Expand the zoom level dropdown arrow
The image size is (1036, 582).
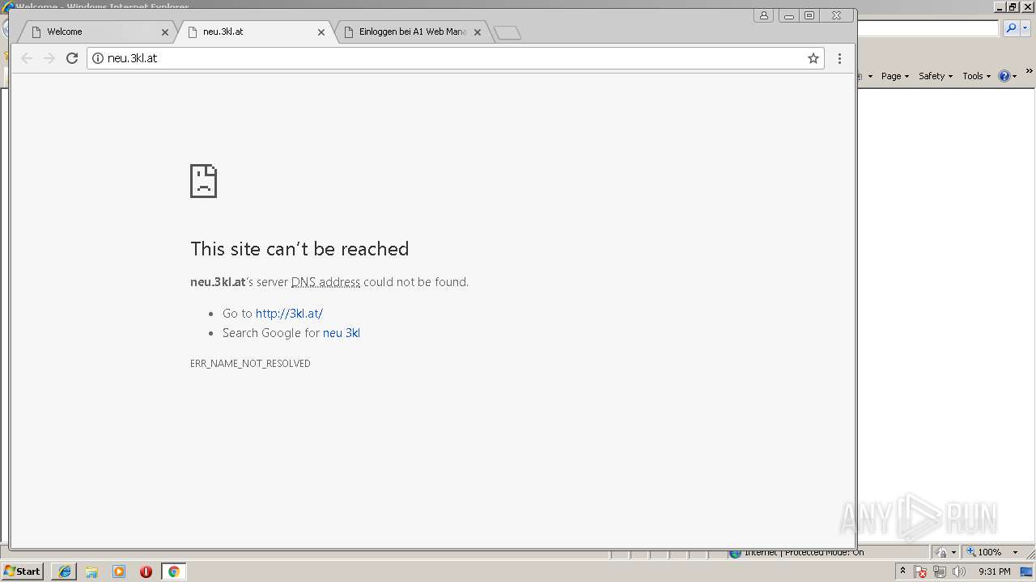point(1015,553)
